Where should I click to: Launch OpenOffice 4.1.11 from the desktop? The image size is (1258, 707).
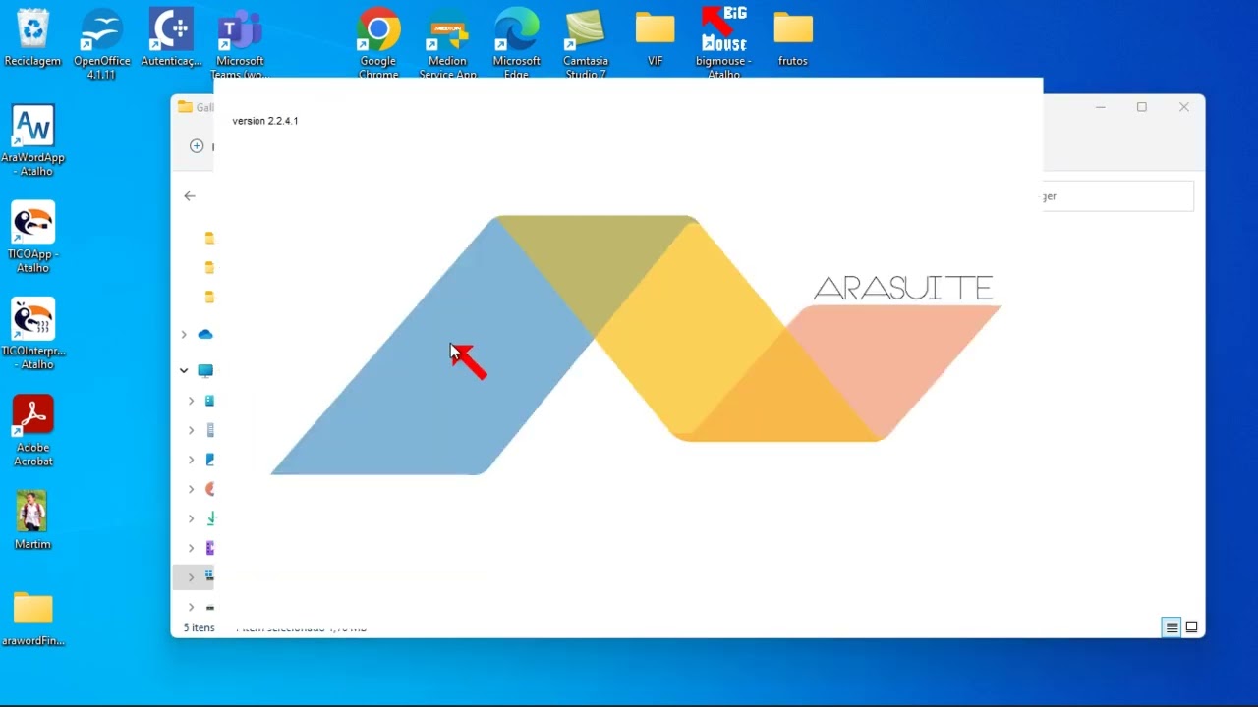[x=101, y=43]
